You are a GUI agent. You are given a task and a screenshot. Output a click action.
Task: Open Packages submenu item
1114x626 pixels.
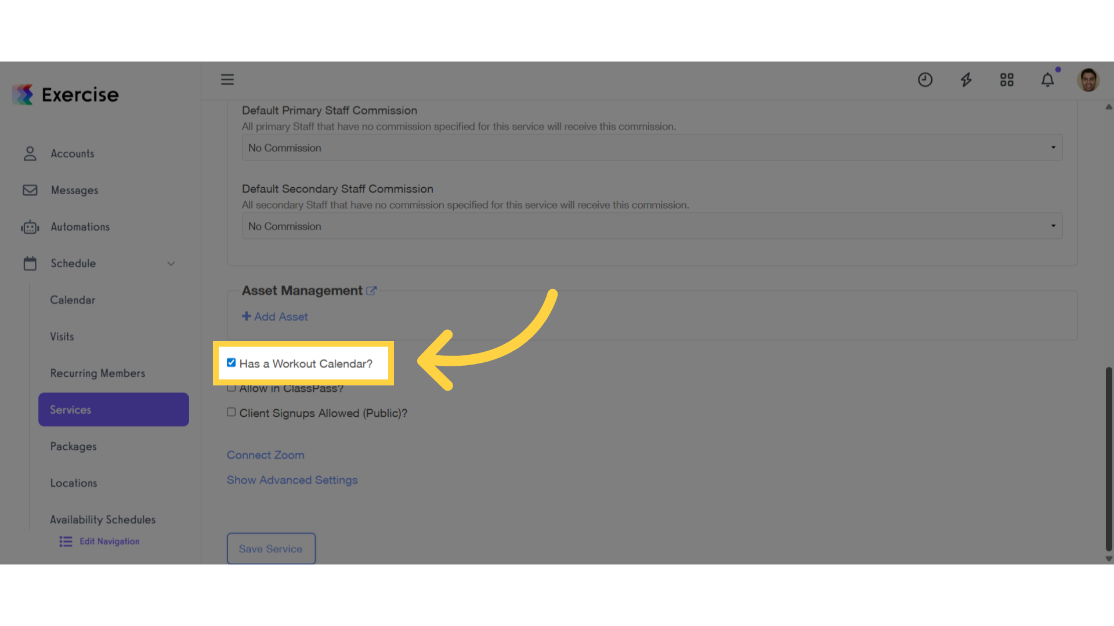pyautogui.click(x=73, y=446)
